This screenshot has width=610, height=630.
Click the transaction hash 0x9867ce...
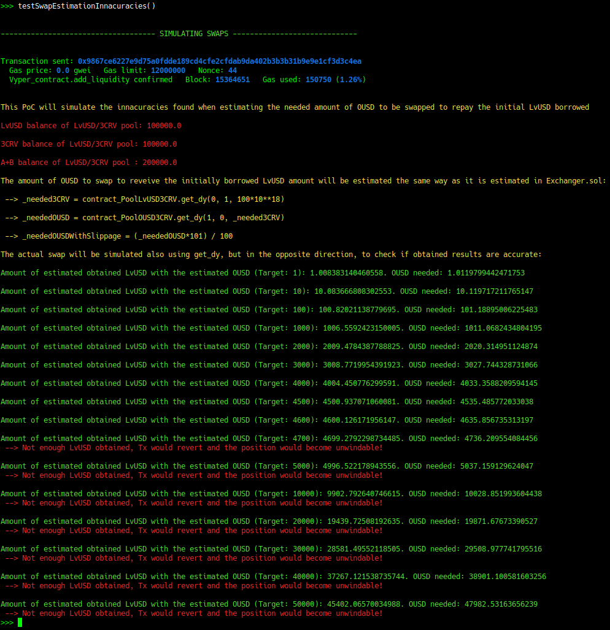tap(220, 61)
